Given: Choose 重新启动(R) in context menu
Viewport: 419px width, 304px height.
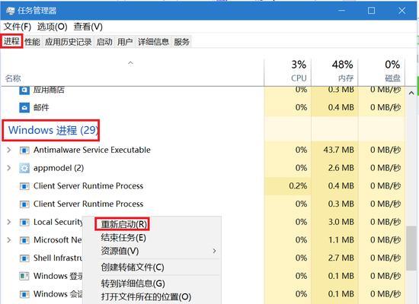Looking at the screenshot, I should (124, 224).
